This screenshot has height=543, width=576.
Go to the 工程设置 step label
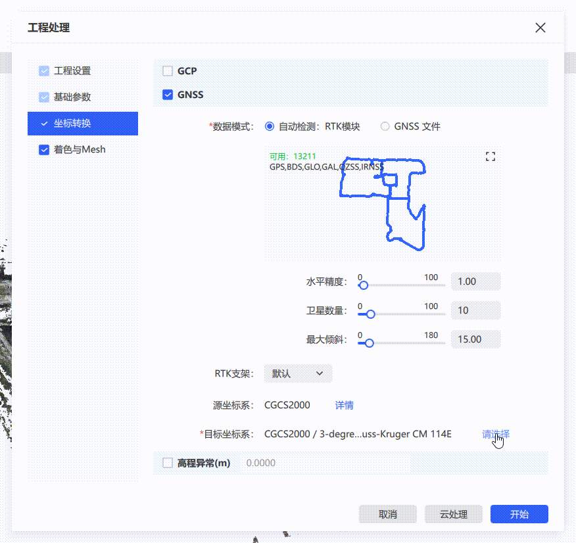pyautogui.click(x=72, y=71)
